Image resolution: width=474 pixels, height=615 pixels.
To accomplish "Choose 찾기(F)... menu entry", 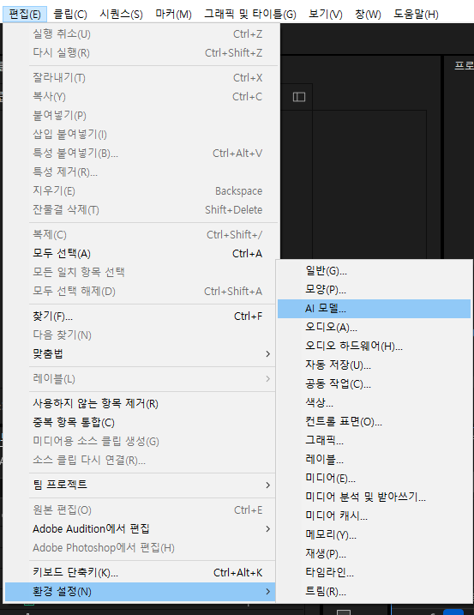I will pyautogui.click(x=141, y=317).
